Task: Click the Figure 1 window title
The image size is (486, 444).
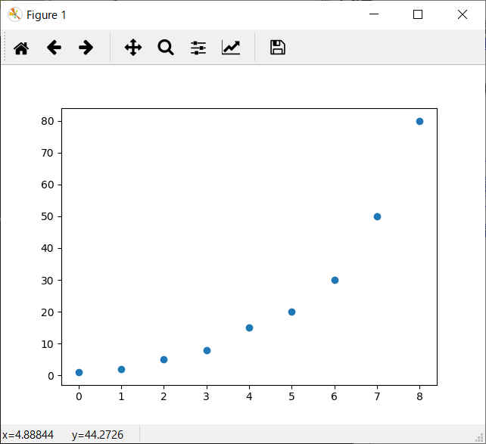Action: (46, 15)
